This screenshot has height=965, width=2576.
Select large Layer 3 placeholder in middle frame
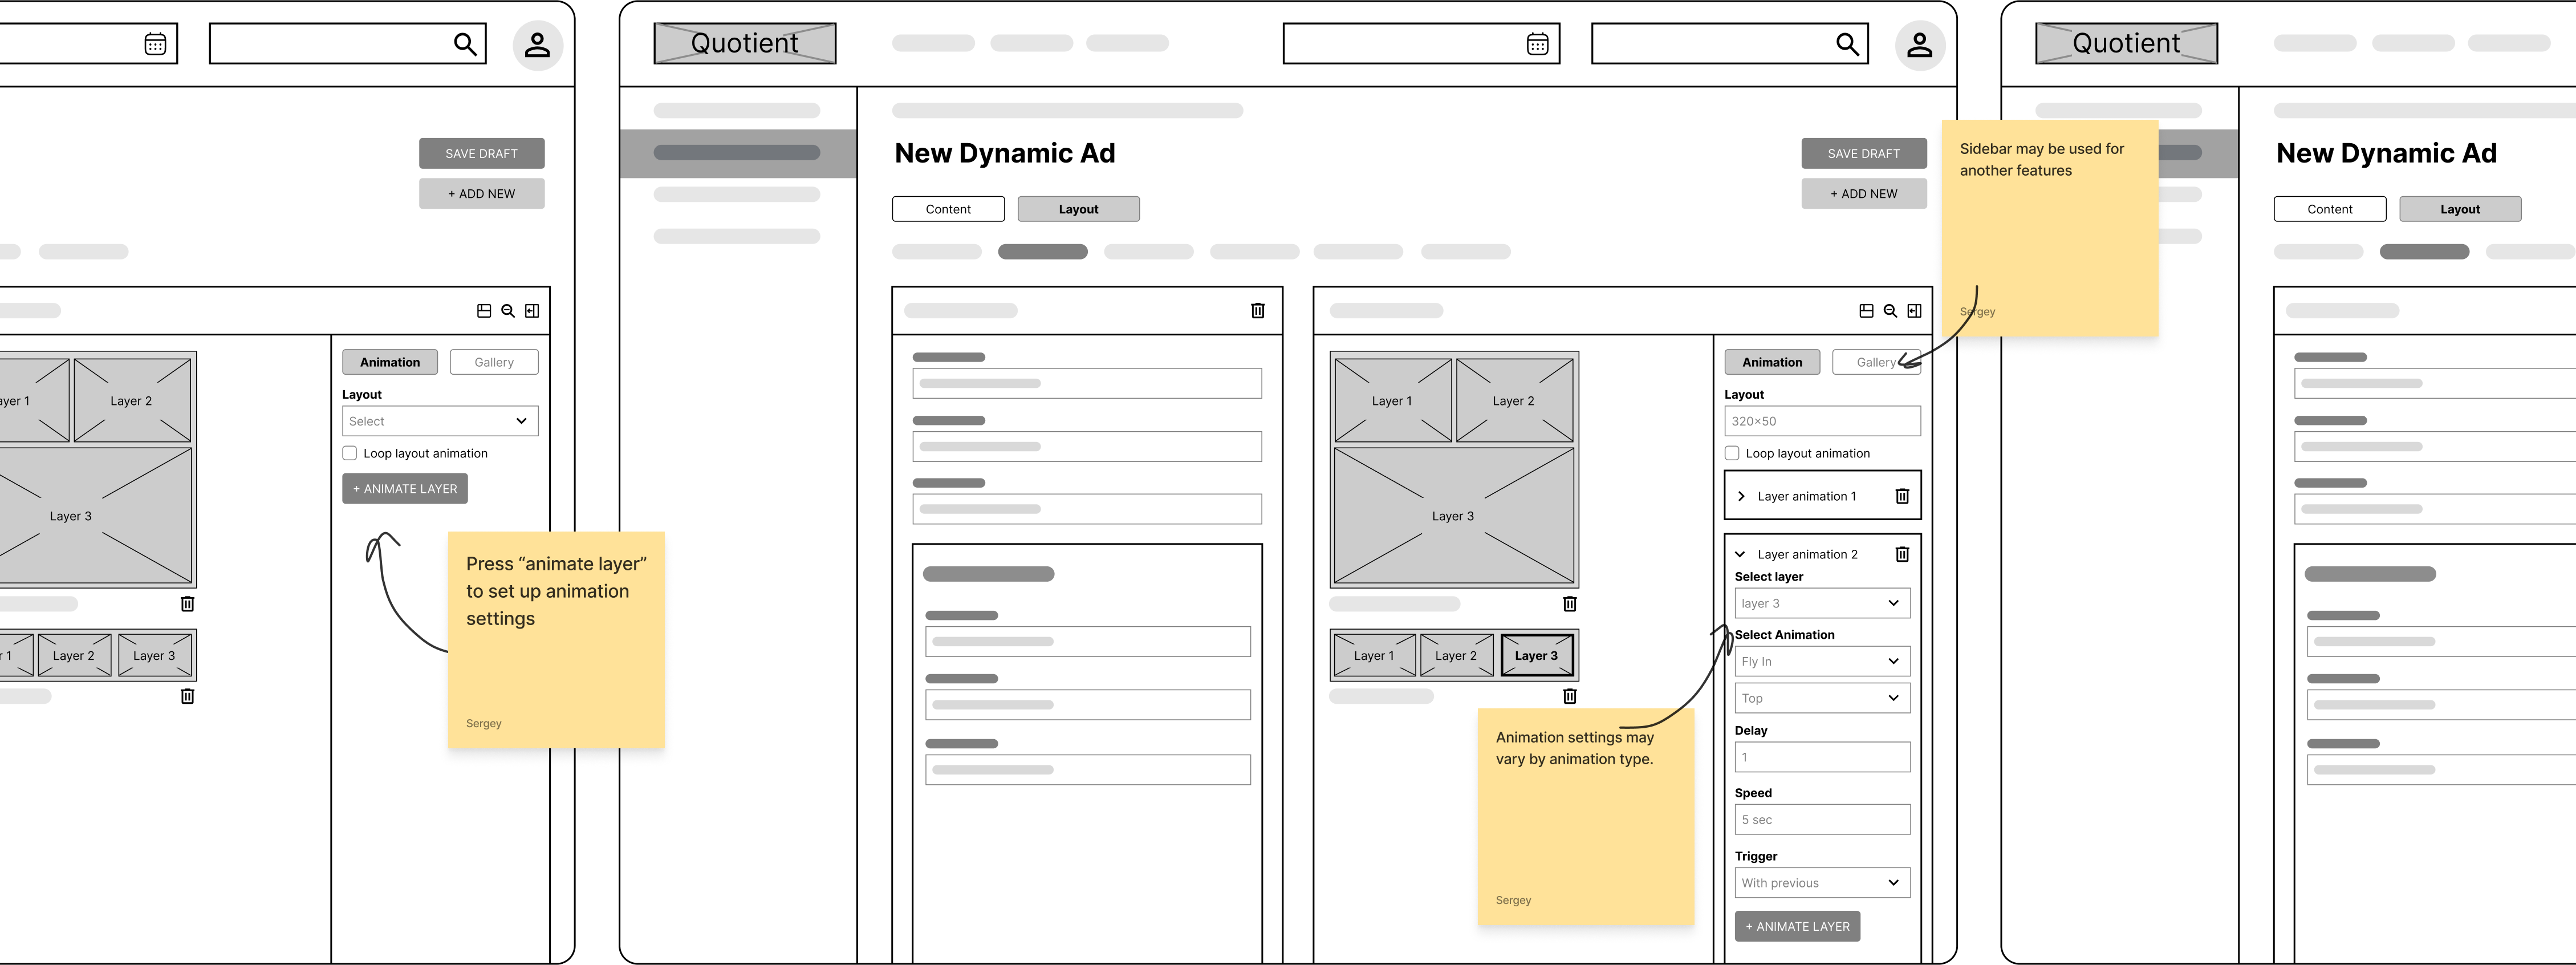[1454, 516]
